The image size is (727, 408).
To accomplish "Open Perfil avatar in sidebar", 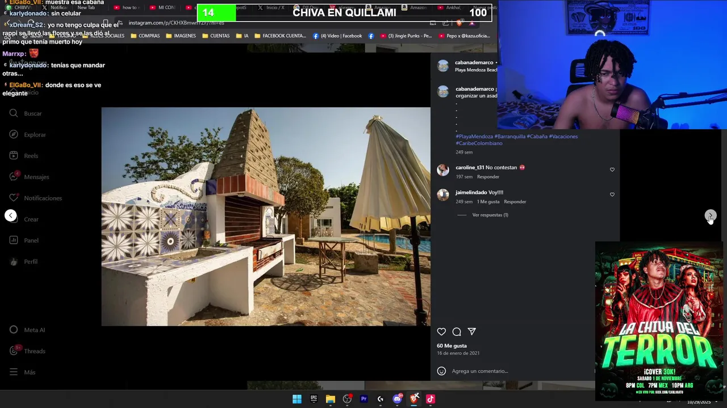I will (x=14, y=261).
